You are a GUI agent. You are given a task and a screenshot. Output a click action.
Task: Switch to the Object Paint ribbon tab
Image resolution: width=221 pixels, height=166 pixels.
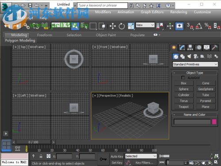pyautogui.click(x=106, y=35)
